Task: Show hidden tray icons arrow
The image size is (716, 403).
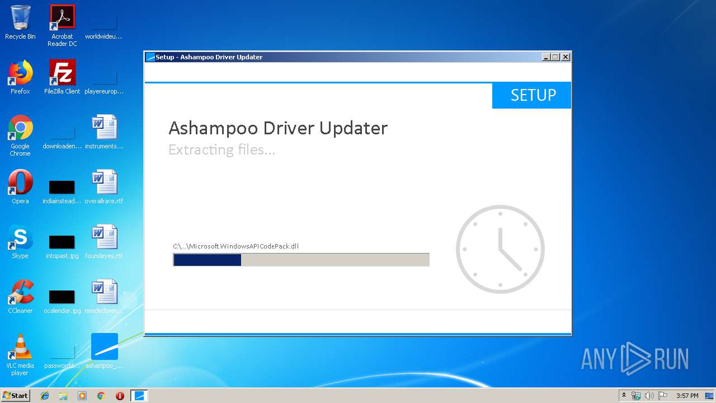Action: [x=624, y=396]
